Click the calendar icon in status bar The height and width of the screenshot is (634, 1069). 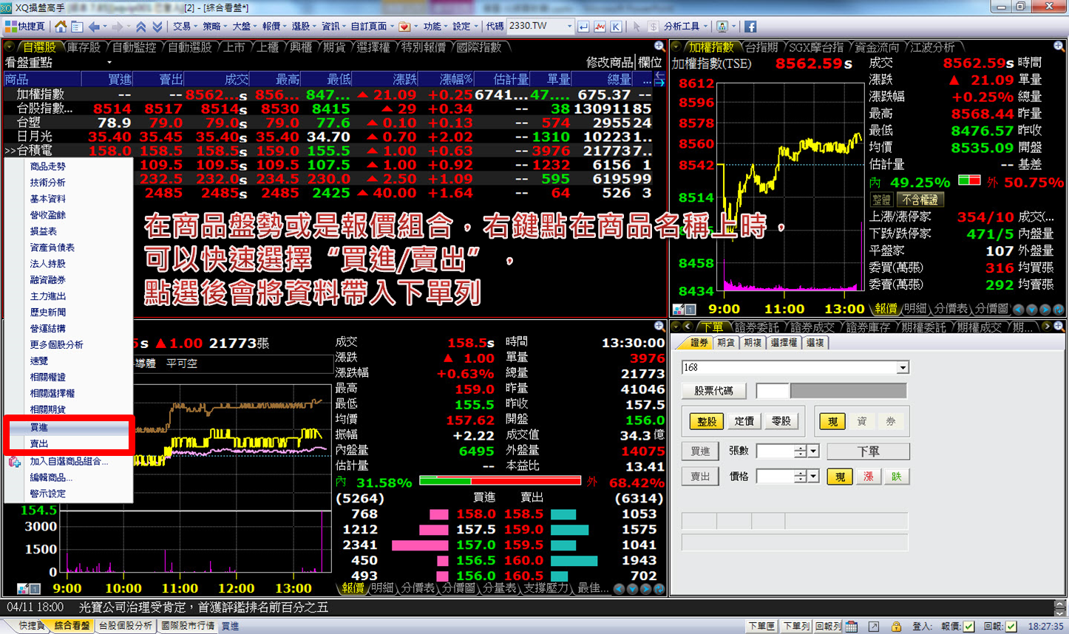click(852, 627)
